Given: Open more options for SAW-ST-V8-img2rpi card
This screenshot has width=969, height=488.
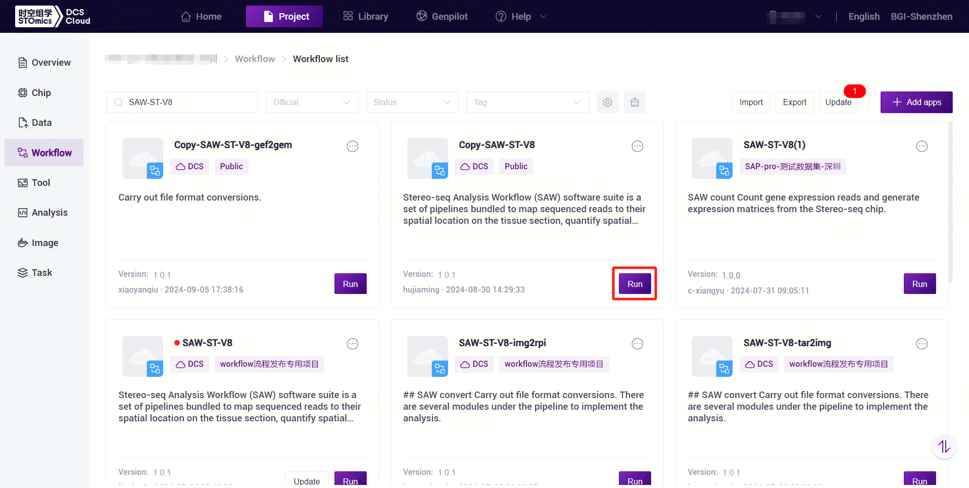Looking at the screenshot, I should [637, 344].
